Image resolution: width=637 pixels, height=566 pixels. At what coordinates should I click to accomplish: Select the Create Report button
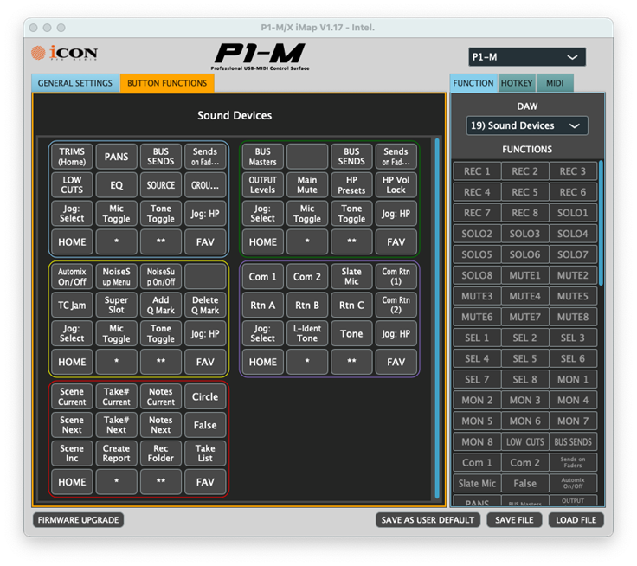click(116, 453)
